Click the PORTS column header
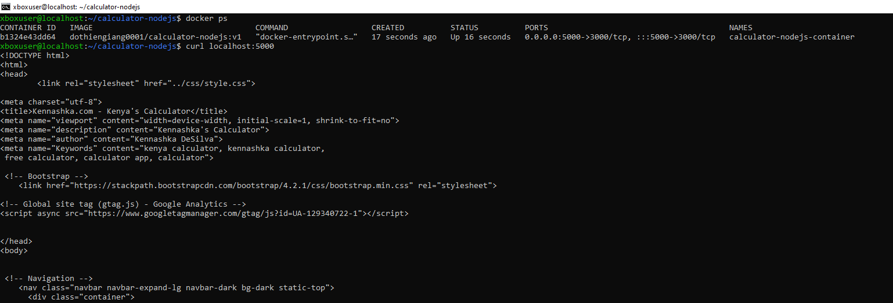The height and width of the screenshot is (303, 893). point(536,28)
